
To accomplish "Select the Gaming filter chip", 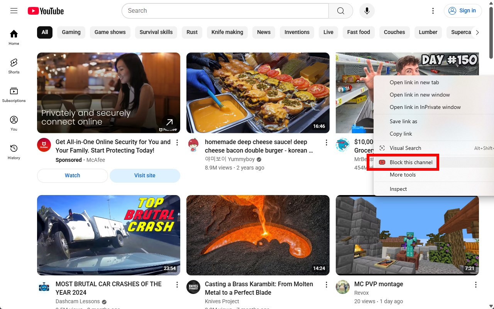I will pyautogui.click(x=71, y=32).
